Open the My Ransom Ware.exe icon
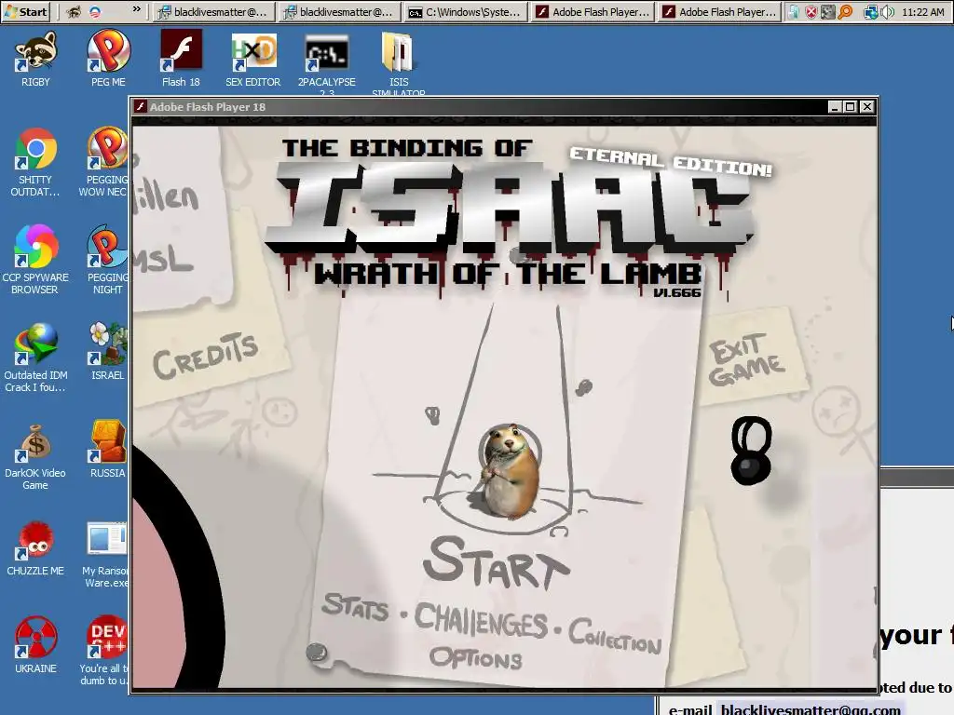954x715 pixels. click(x=106, y=555)
